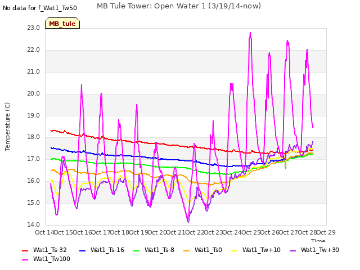Viewport: 360px width, 270px height.
Task: Click the yellow Wat1_Tw+10 legend swatch
Action: point(234,251)
